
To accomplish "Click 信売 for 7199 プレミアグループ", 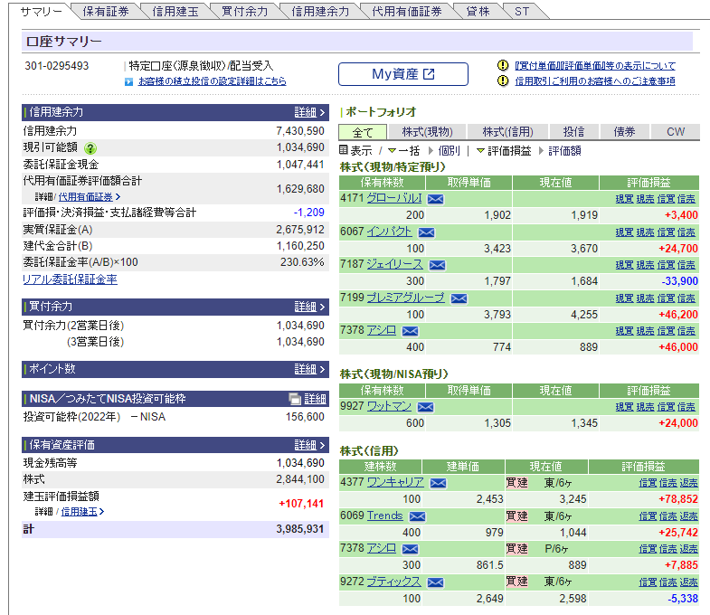I will pyautogui.click(x=686, y=298).
